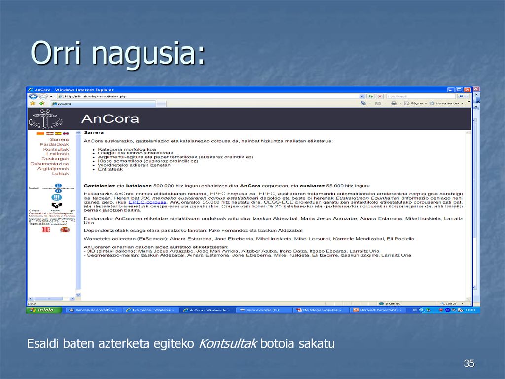Screen dimensions: 505x379
Task: Click the Sarrera page heading
Action: pos(94,132)
